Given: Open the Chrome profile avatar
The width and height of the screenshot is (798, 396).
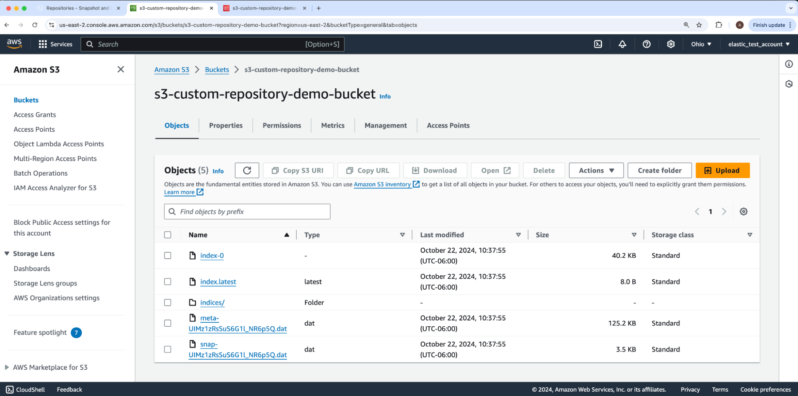Looking at the screenshot, I should 739,25.
